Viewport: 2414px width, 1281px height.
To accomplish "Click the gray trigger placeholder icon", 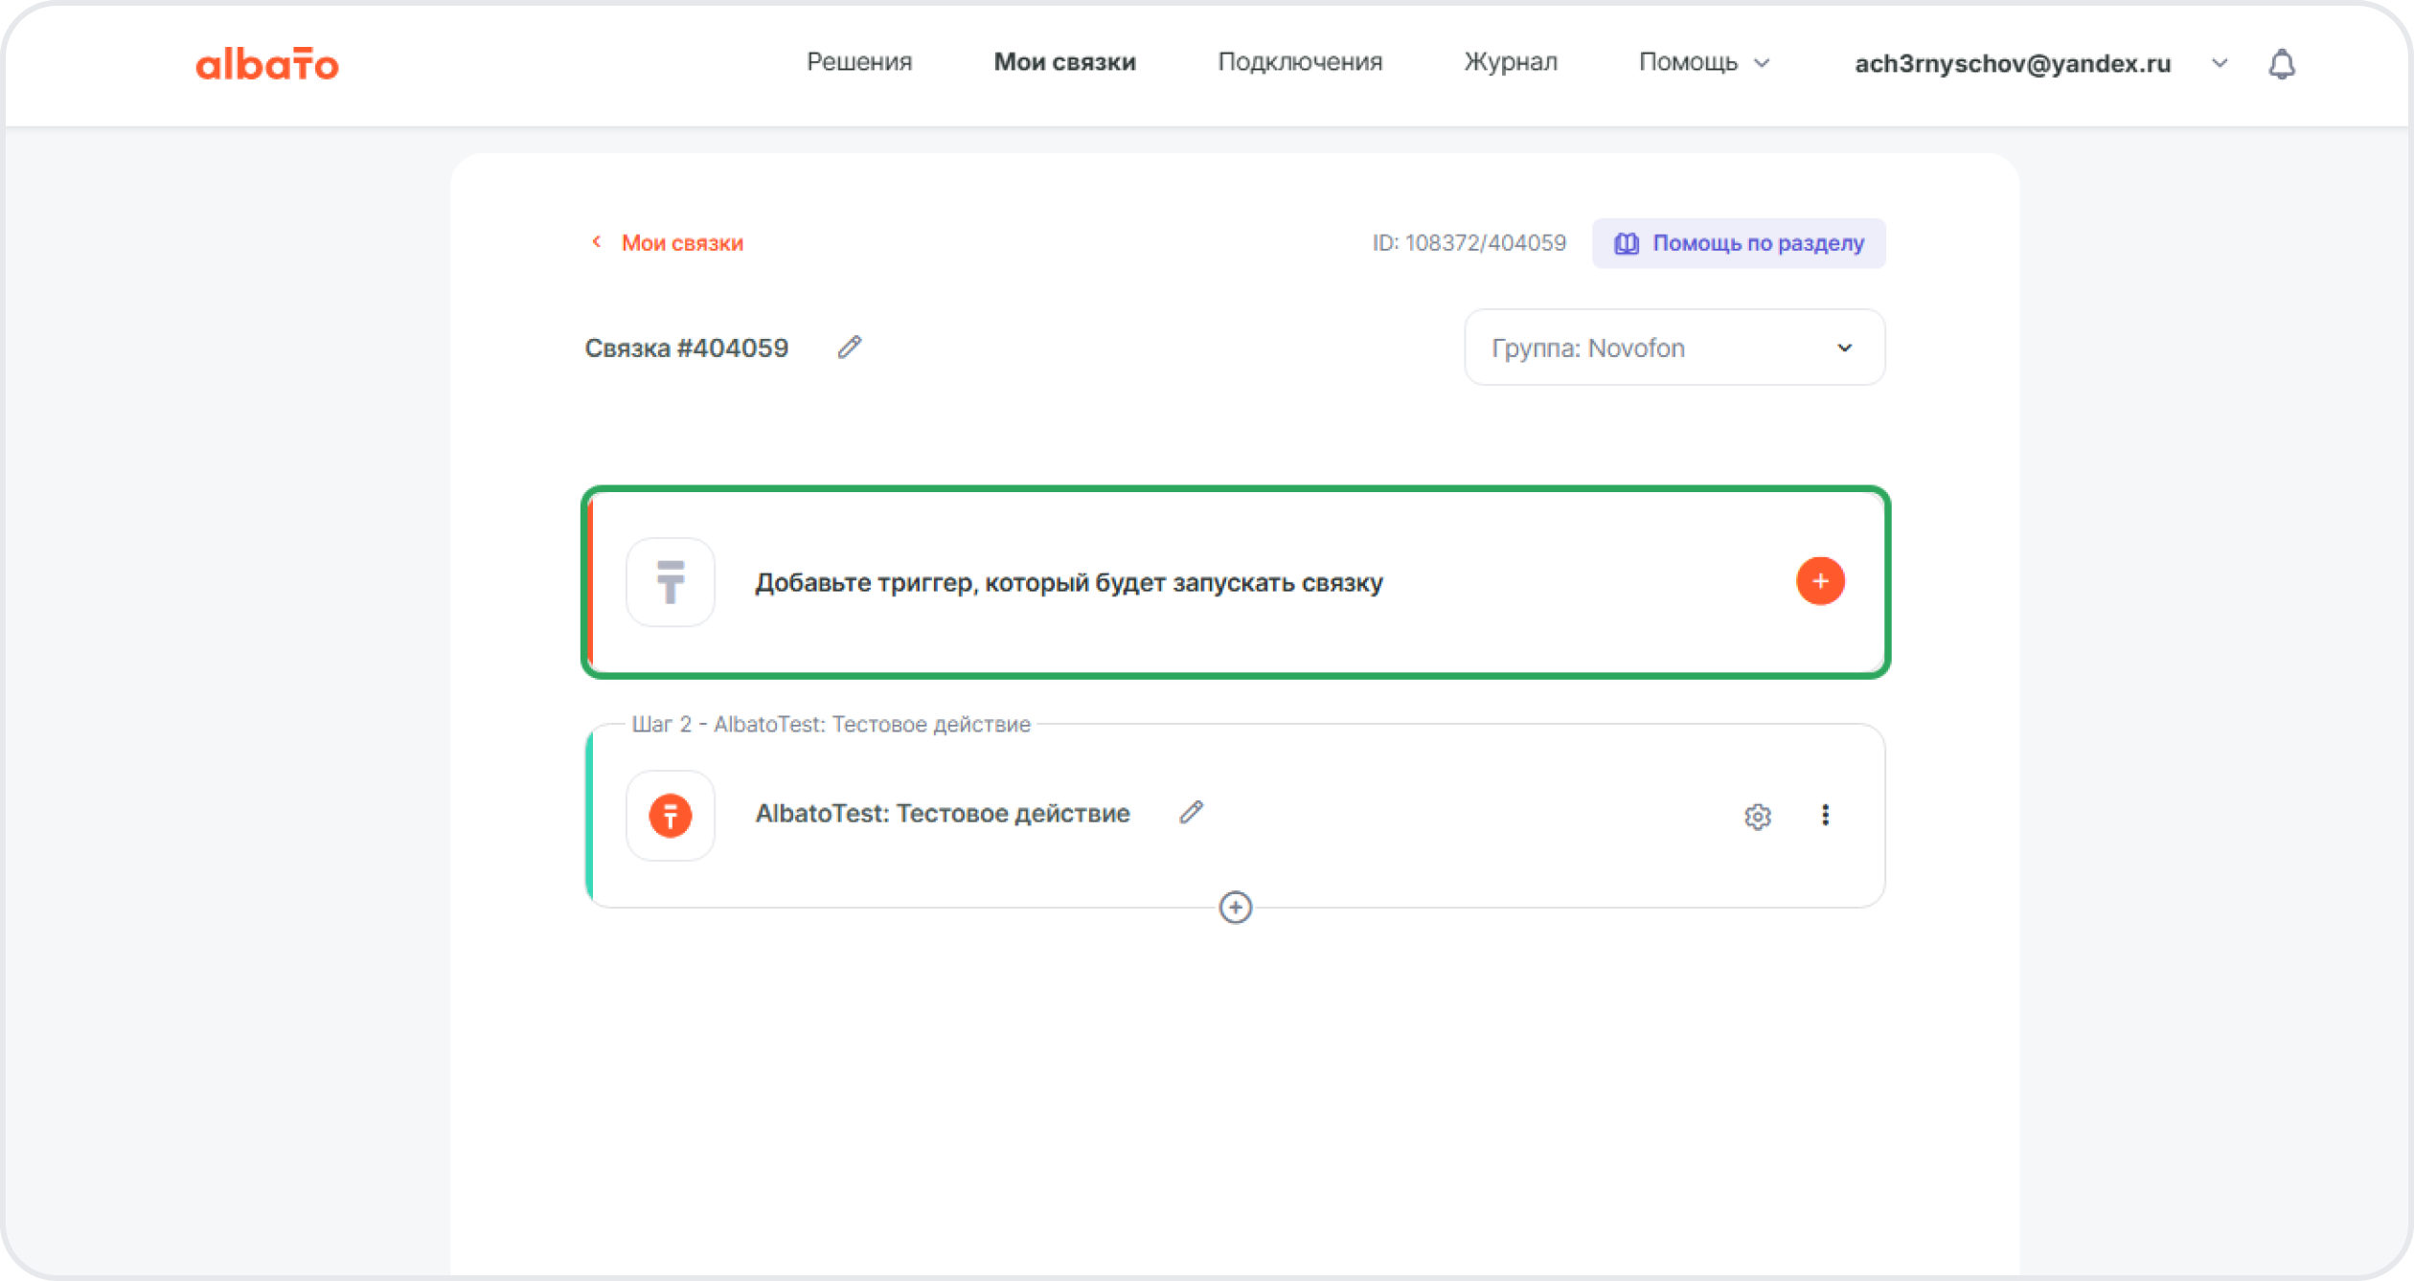I will (670, 582).
